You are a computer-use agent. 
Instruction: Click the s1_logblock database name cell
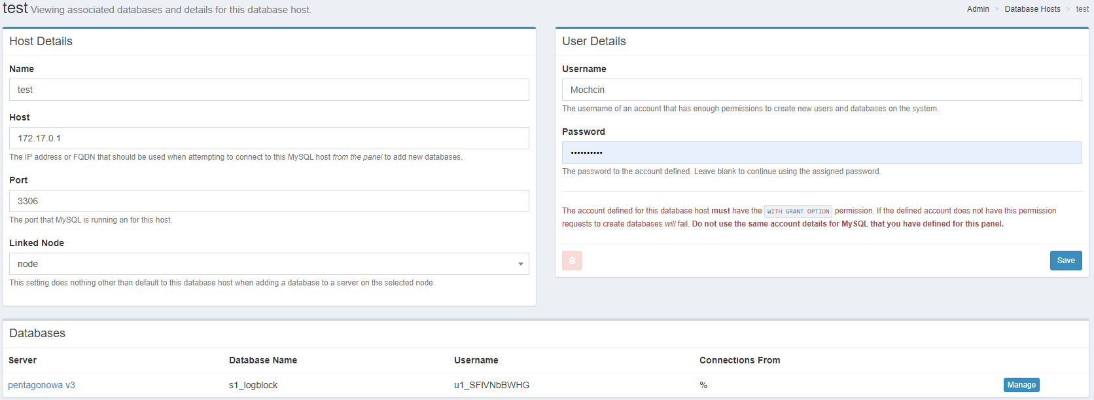coord(253,385)
